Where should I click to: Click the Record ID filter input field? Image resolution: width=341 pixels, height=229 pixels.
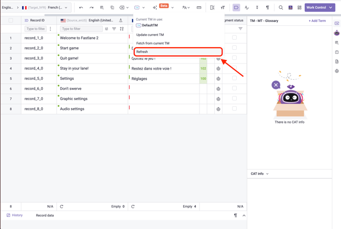click(x=35, y=29)
